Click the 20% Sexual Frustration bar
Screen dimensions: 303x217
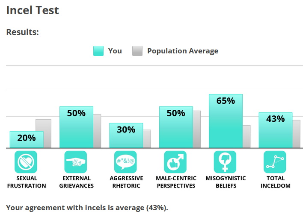point(26,139)
